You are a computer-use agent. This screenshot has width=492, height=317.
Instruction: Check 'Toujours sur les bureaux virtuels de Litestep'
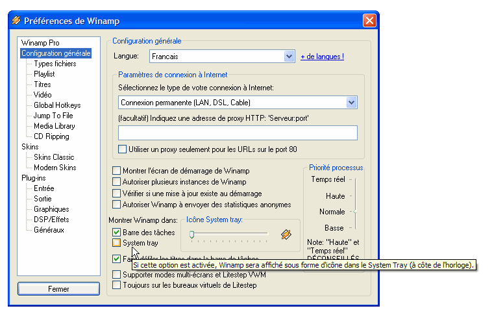click(x=116, y=285)
